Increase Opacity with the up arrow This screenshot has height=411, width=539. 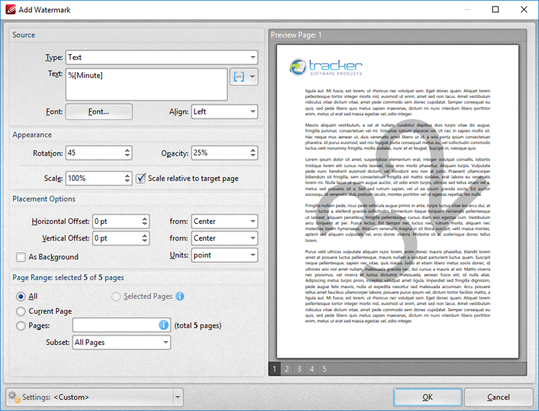253,150
